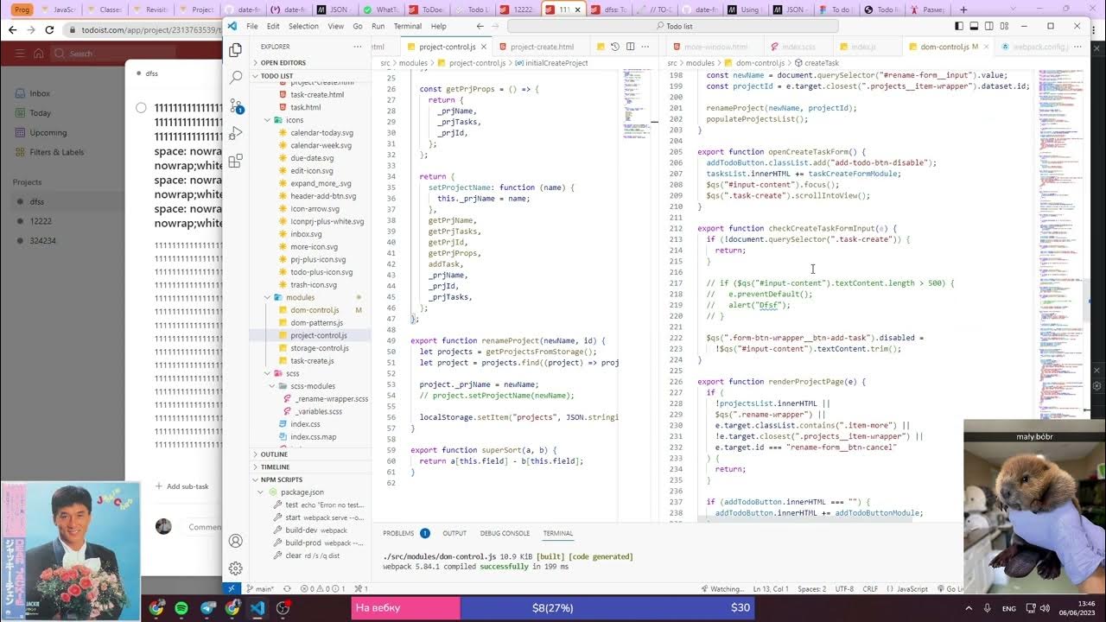1106x622 pixels.
Task: Click Add sub-task in Todoist
Action: pos(182,486)
